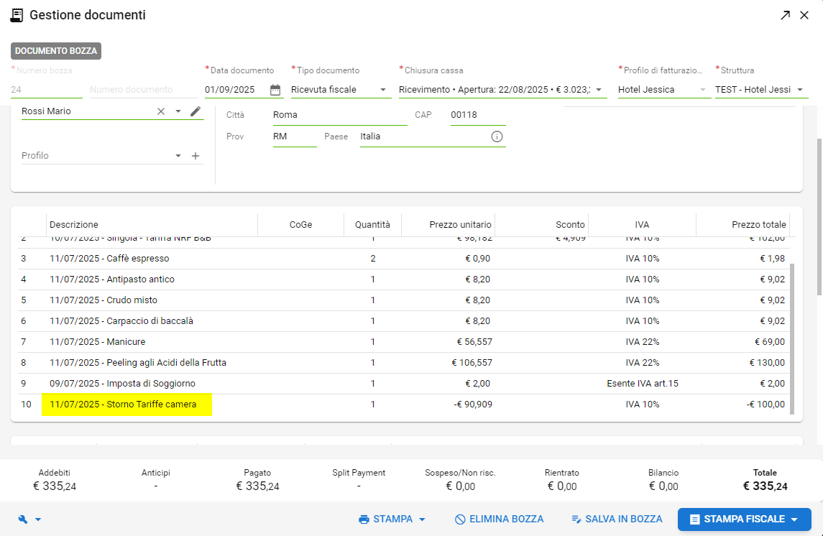823x536 pixels.
Task: Click the pencil icon to edit customer
Action: [x=196, y=111]
